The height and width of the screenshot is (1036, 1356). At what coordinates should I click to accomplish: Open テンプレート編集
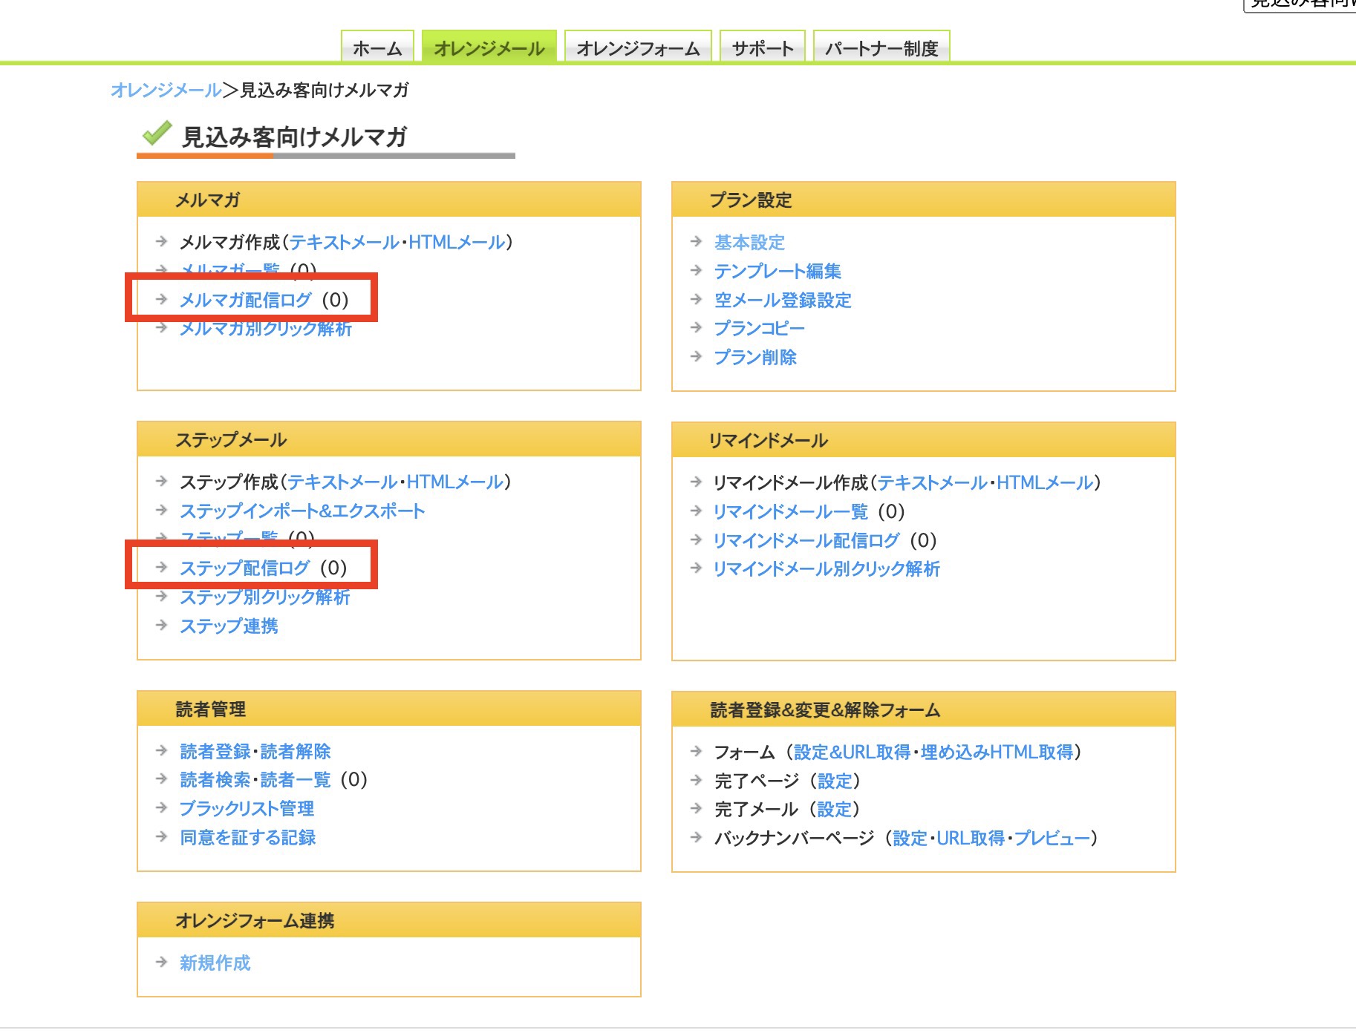(778, 271)
